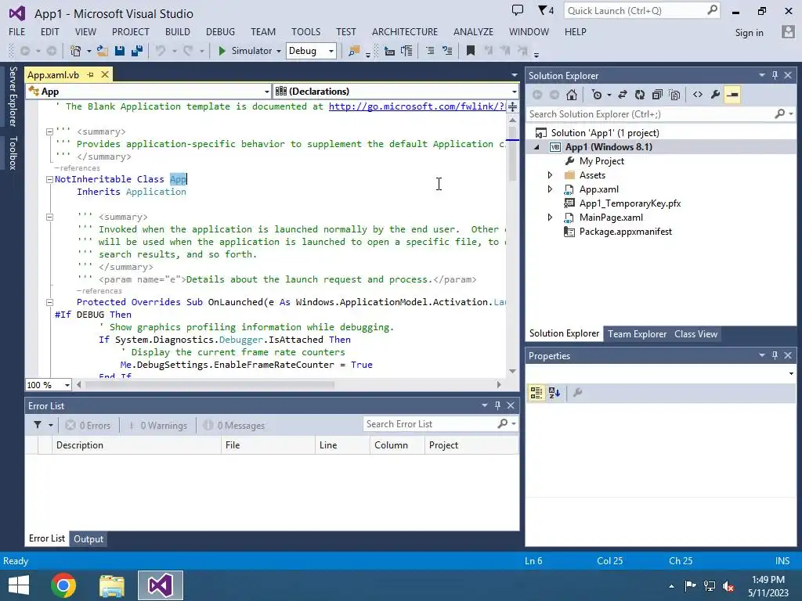Open the TOOLS menu
The image size is (802, 601).
[x=306, y=31]
